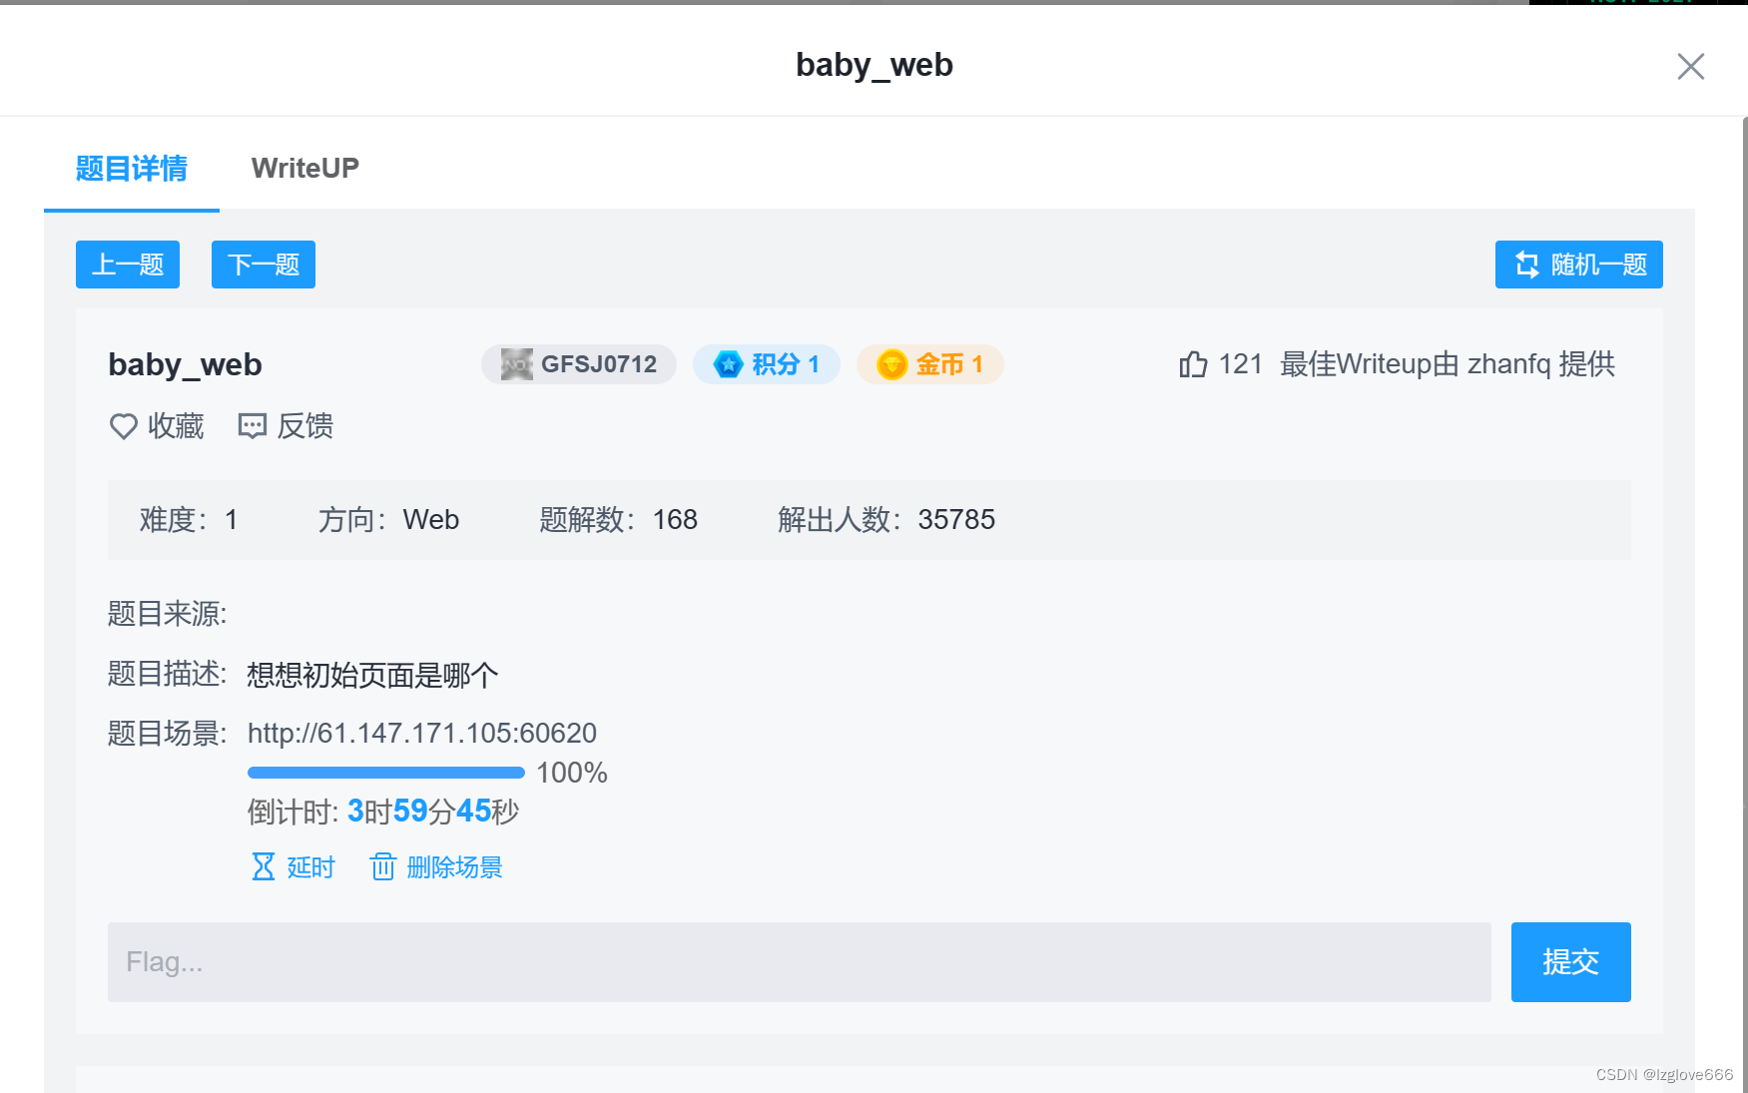Click the 100% progress bar
Image resolution: width=1748 pixels, height=1093 pixels.
(385, 772)
